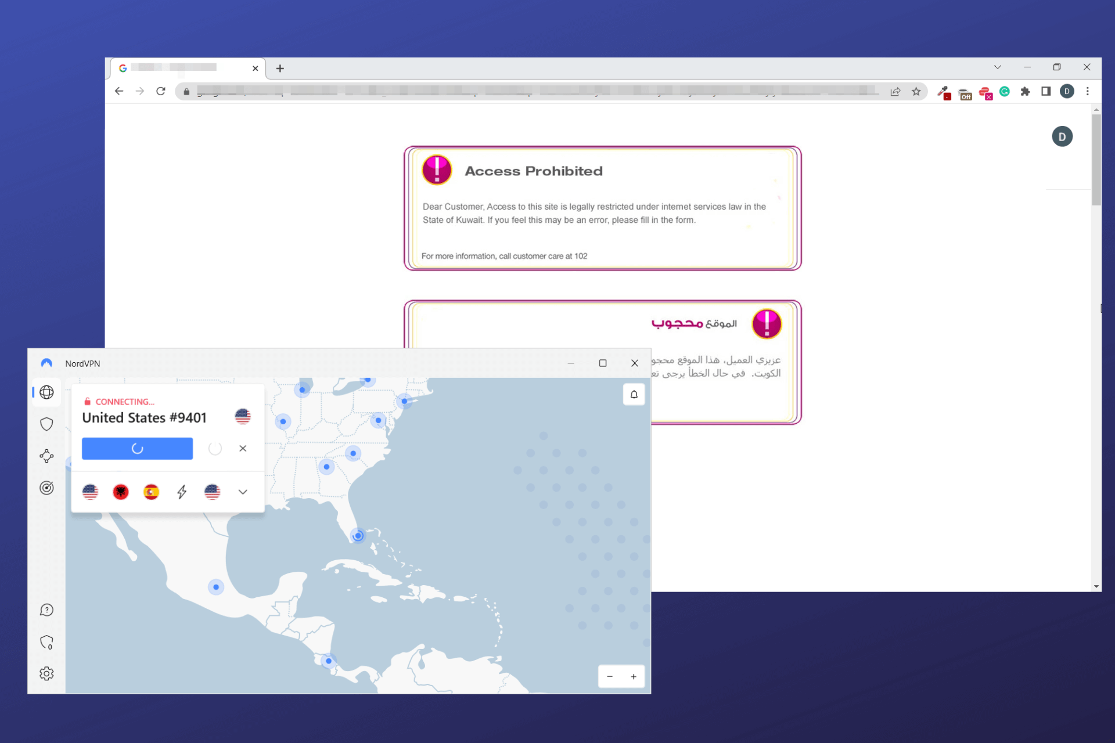This screenshot has width=1115, height=743.
Task: Open the Meshnet sidebar icon
Action: [x=46, y=456]
